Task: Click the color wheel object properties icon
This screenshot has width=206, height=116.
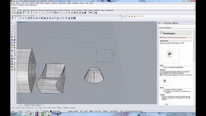Action: click(x=77, y=13)
